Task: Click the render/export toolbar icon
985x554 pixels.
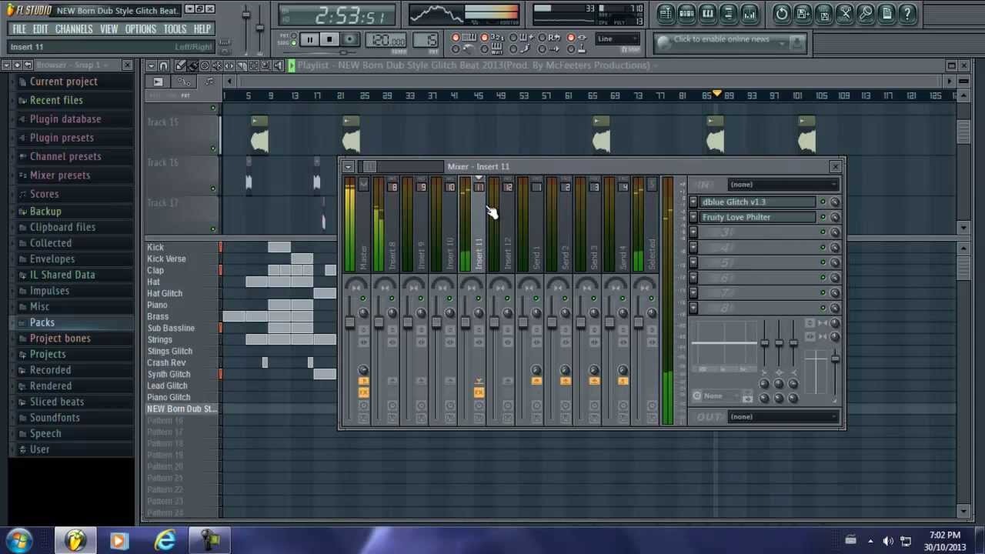Action: [x=823, y=13]
